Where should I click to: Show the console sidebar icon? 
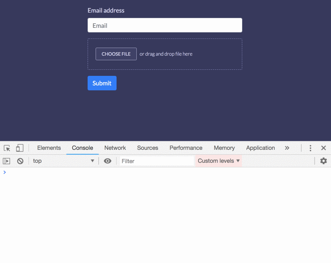pyautogui.click(x=6, y=161)
